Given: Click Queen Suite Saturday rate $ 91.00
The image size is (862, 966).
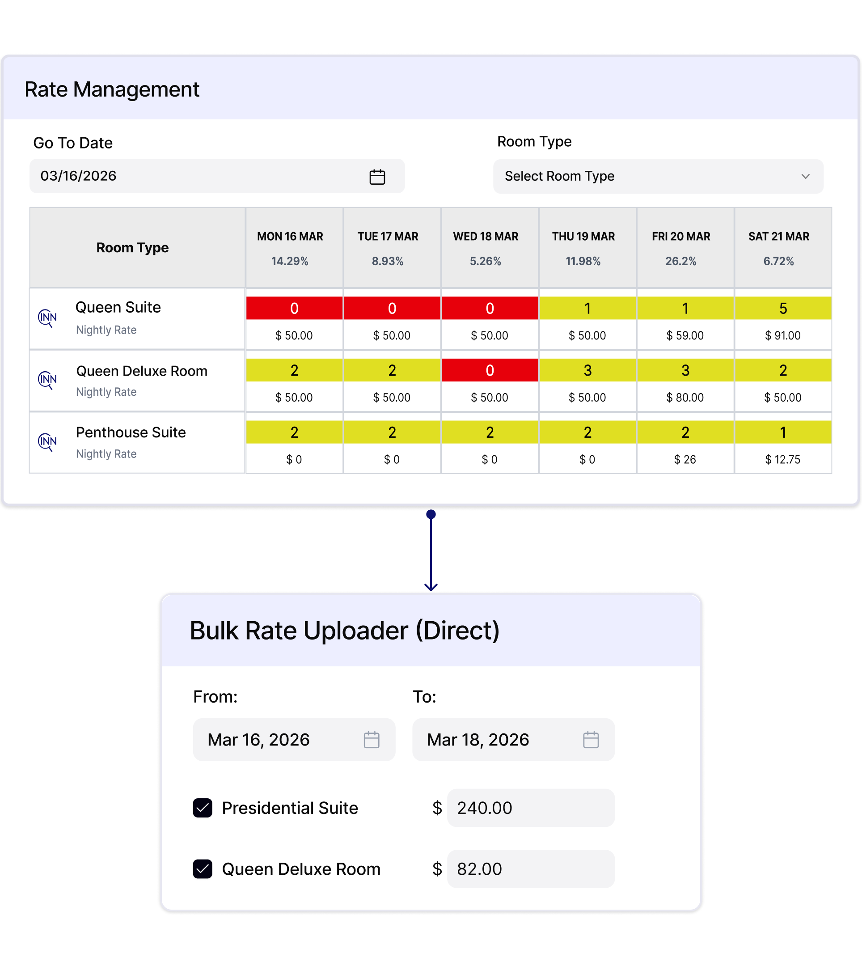Looking at the screenshot, I should (782, 335).
